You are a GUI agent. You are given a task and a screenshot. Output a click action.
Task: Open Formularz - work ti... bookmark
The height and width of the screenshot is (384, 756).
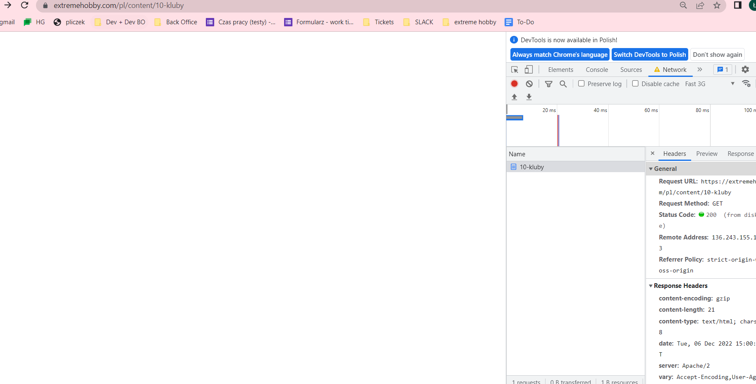tap(319, 22)
